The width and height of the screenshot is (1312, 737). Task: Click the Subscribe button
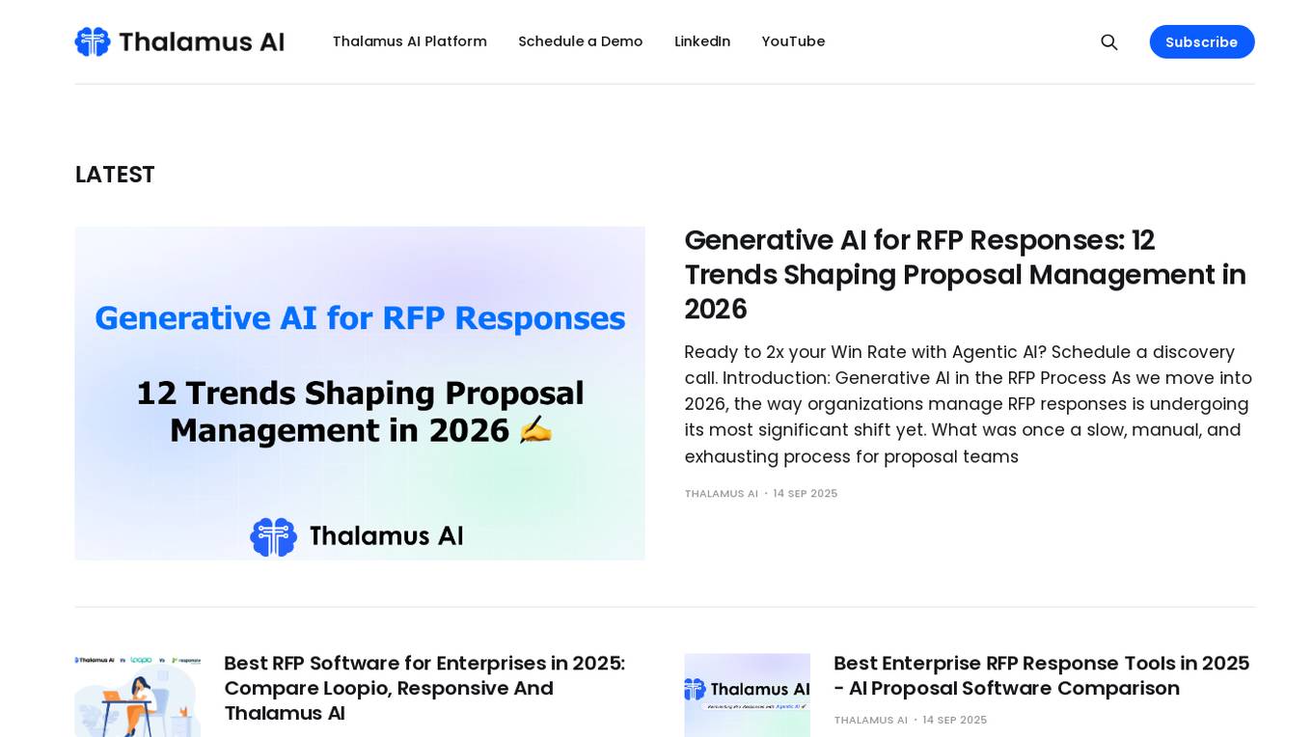click(x=1202, y=42)
